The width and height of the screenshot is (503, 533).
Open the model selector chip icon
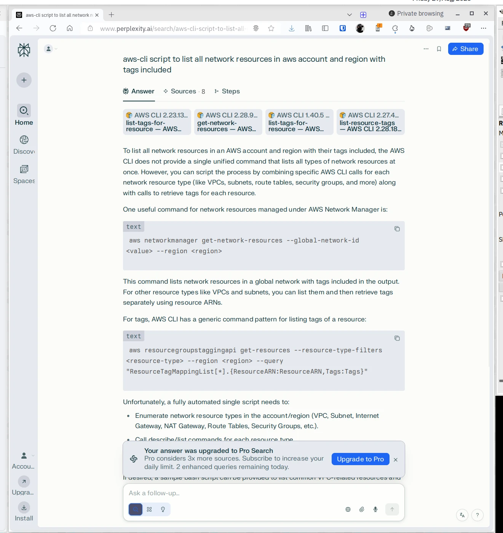[x=348, y=509]
